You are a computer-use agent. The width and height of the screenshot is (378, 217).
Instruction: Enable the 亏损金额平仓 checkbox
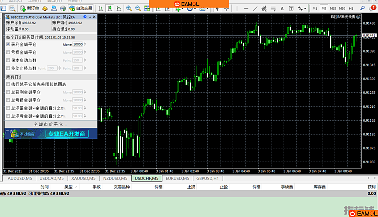pos(8,52)
